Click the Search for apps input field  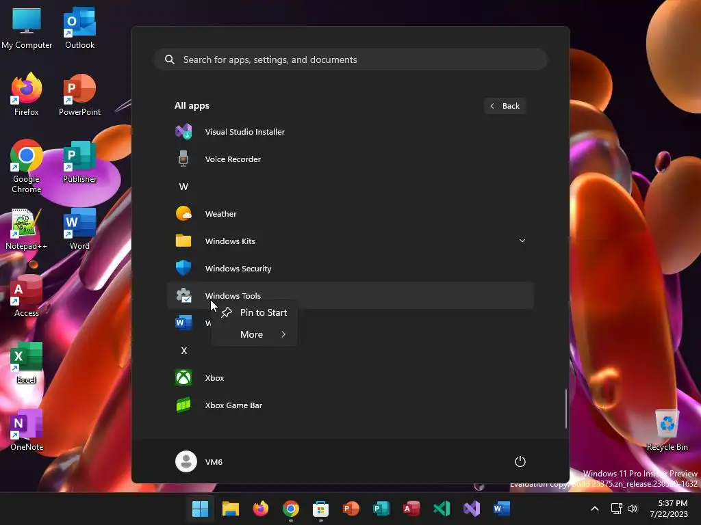tap(350, 59)
